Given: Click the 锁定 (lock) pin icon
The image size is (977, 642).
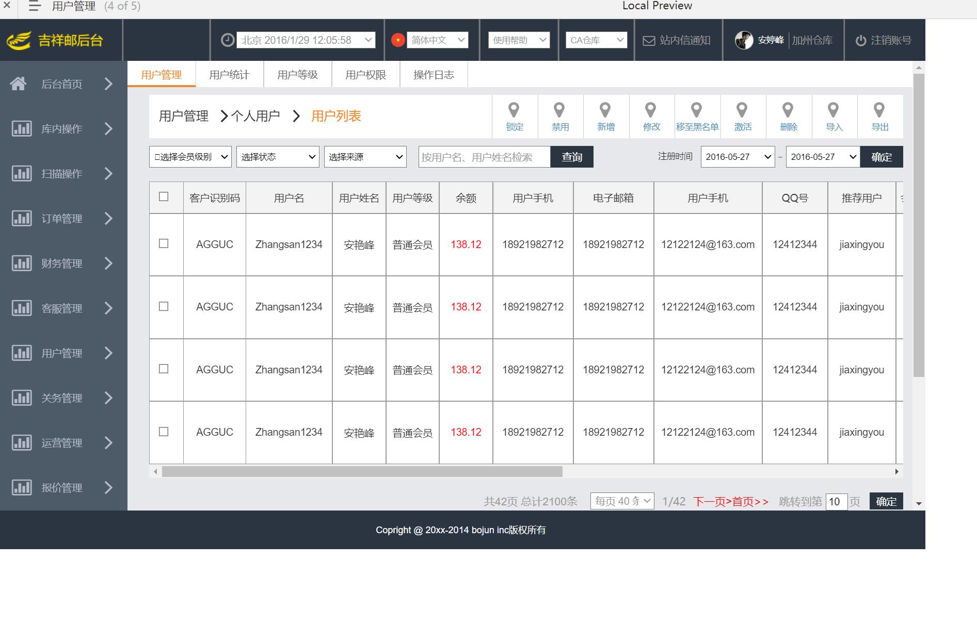Looking at the screenshot, I should tap(514, 110).
